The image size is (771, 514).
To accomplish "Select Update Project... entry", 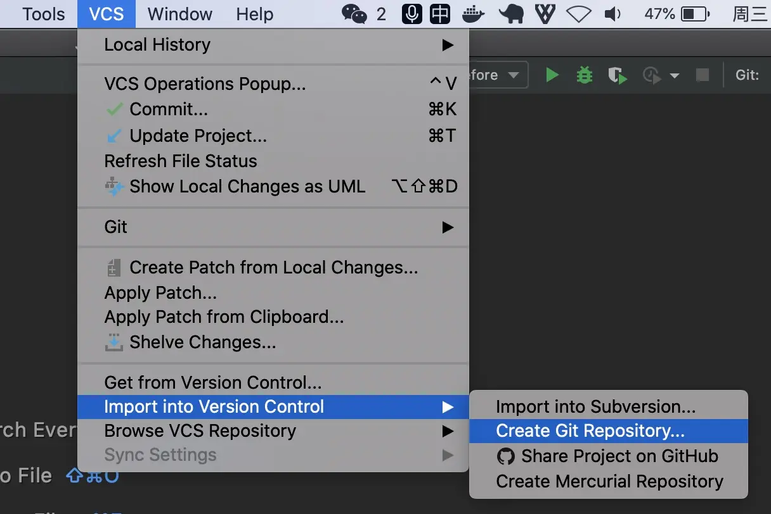I will click(x=273, y=136).
